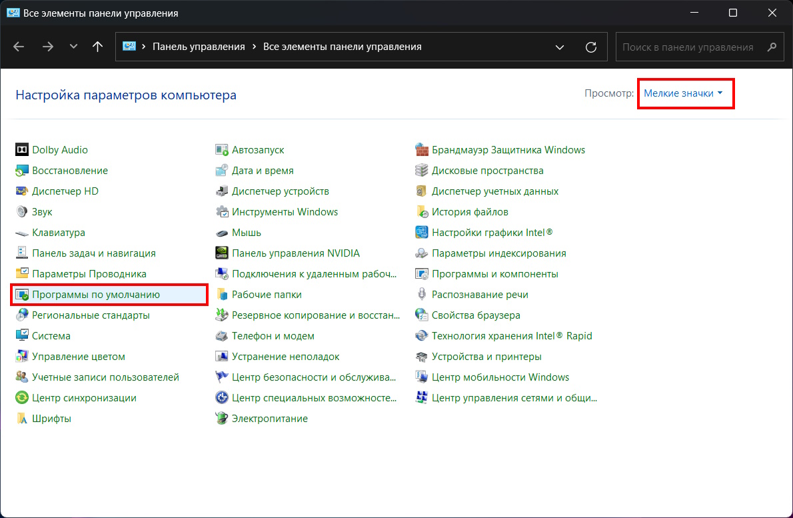Click the Мышь mouse icon
Screen dimensions: 793x518
(x=221, y=233)
